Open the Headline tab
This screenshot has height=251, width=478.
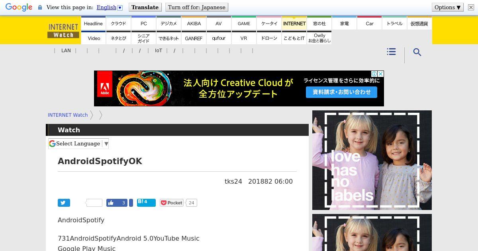(x=93, y=23)
